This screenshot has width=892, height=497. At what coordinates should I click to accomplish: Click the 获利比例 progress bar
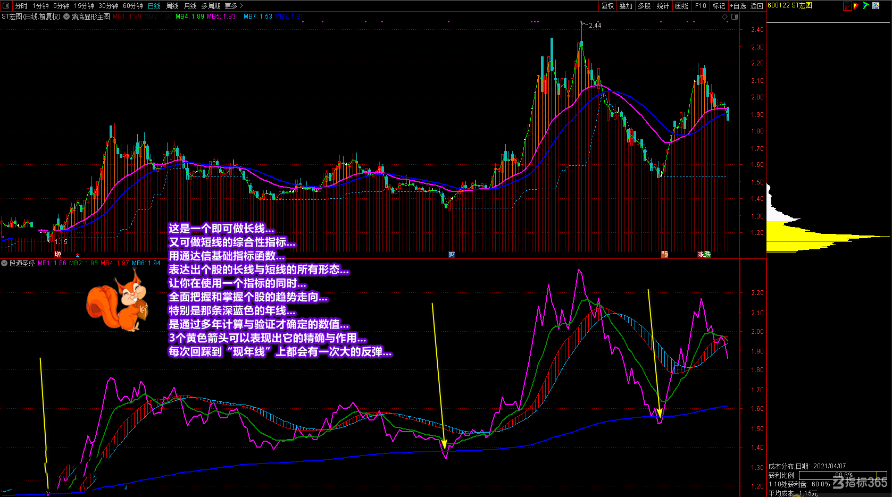click(x=843, y=475)
